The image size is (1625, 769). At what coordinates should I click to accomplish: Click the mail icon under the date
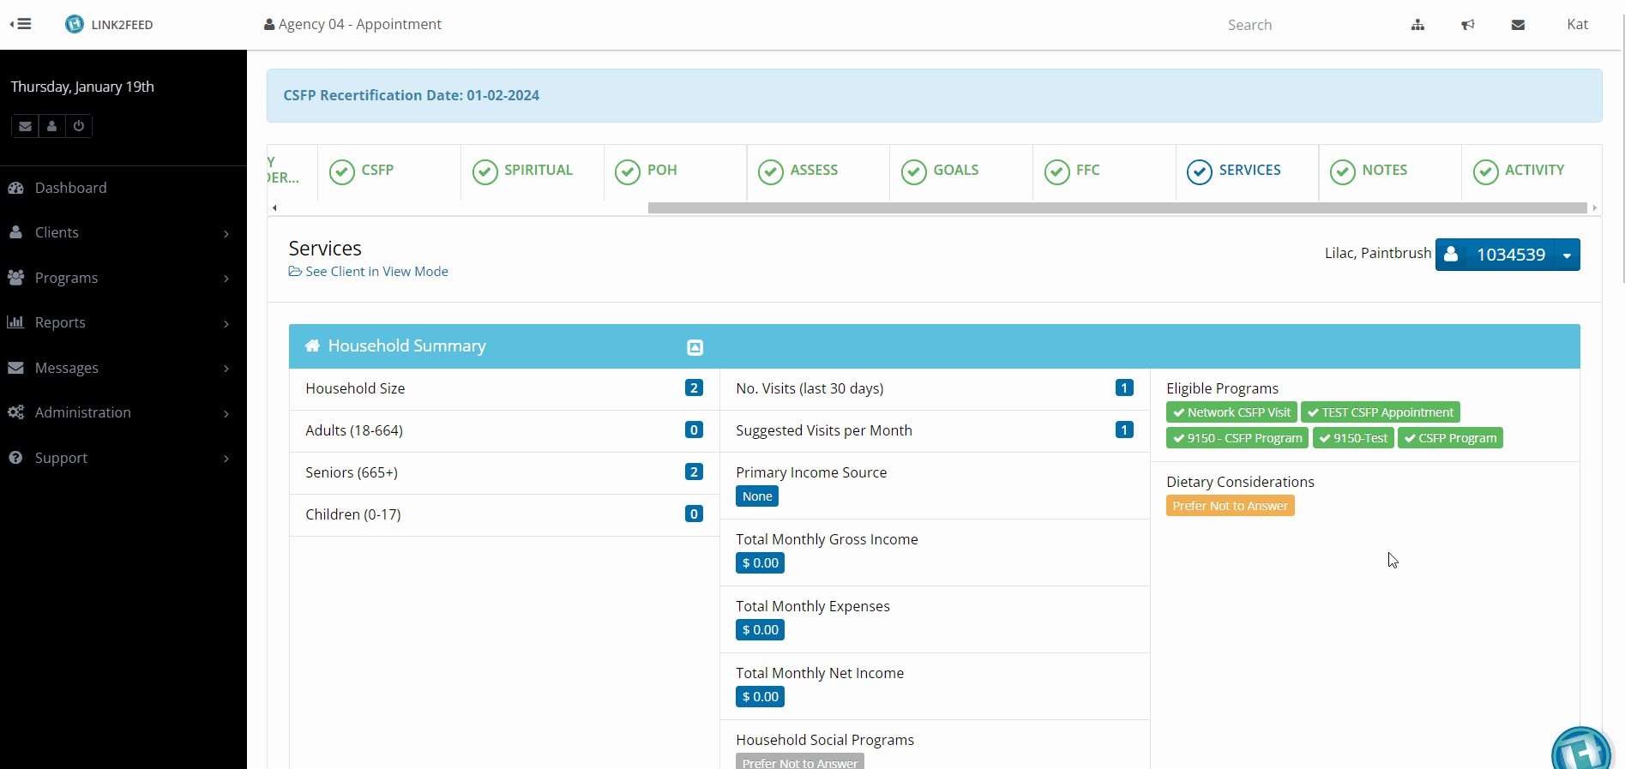pyautogui.click(x=26, y=126)
